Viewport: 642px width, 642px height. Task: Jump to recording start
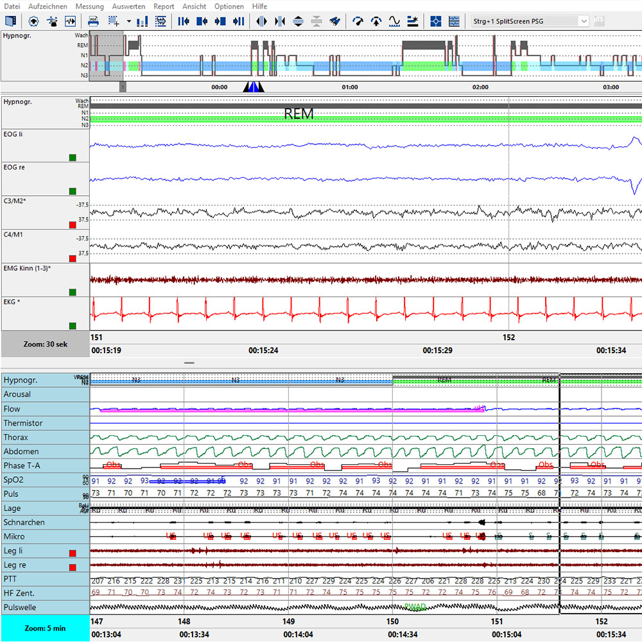(184, 21)
